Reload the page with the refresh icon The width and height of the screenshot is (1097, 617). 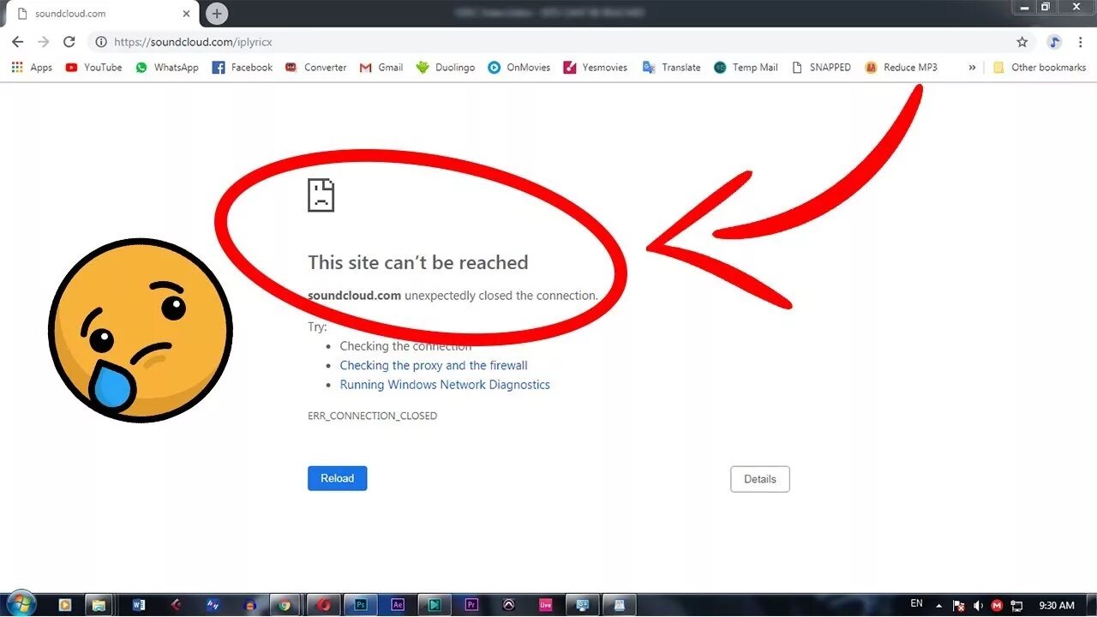pyautogui.click(x=69, y=42)
